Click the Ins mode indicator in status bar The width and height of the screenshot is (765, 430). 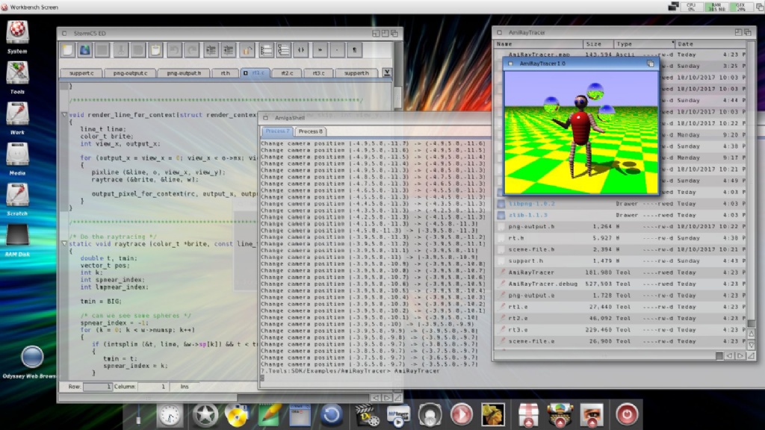pyautogui.click(x=185, y=387)
